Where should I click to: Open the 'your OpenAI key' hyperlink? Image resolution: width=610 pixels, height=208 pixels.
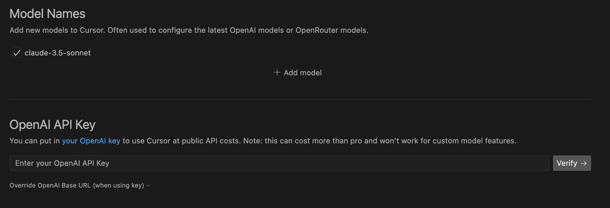[x=91, y=141]
